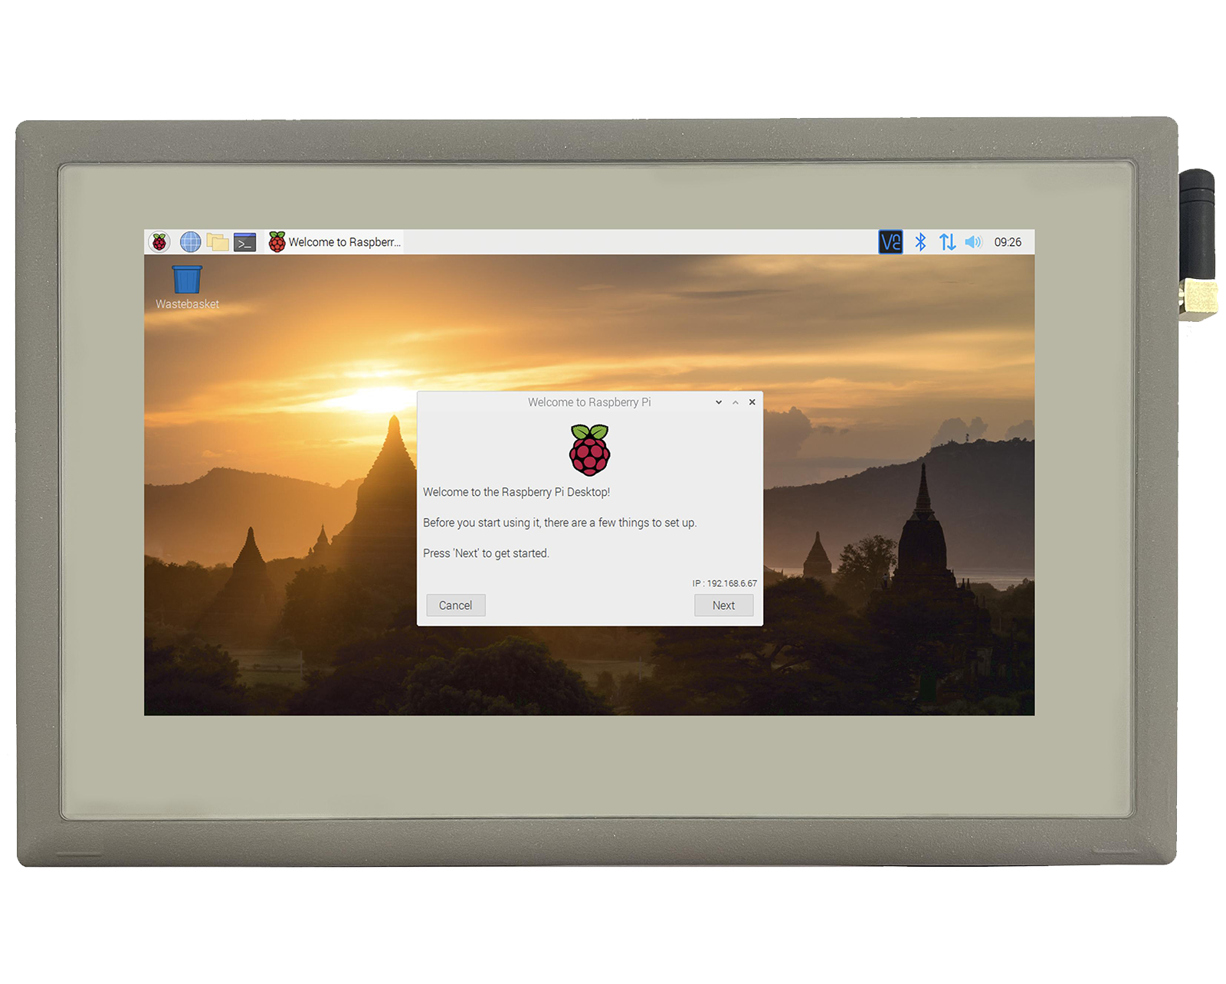The width and height of the screenshot is (1226, 984).
Task: Open the VNC server tray icon
Action: coord(890,242)
